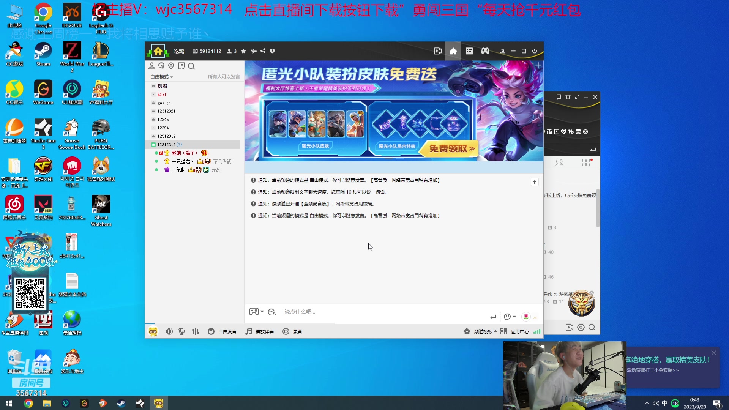
Task: Click the favorite star icon in the header
Action: pyautogui.click(x=243, y=51)
